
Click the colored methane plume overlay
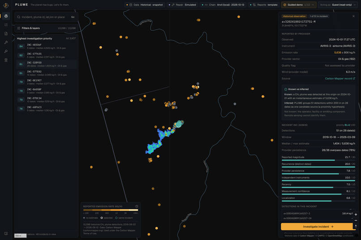[x=160, y=139]
